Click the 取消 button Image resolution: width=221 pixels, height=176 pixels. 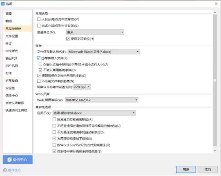click(208, 169)
